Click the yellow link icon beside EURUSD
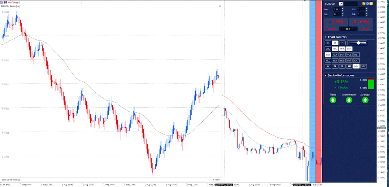 point(364,4)
